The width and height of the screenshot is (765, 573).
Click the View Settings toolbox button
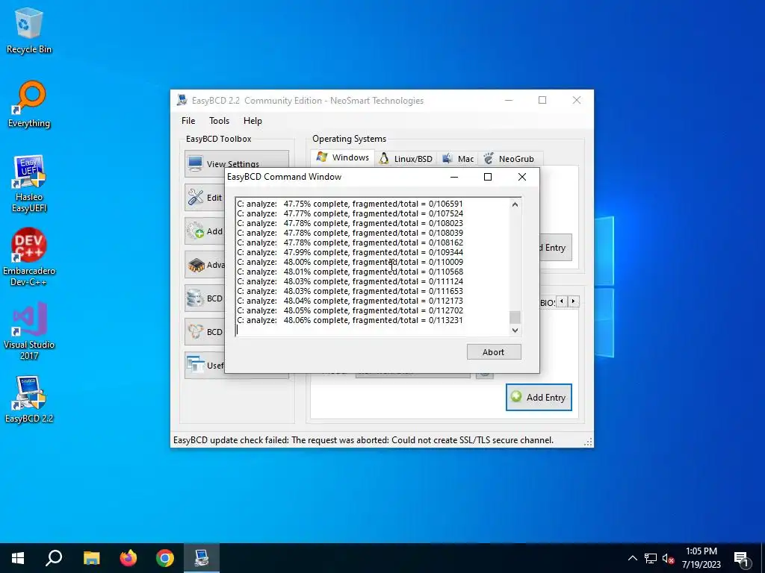click(237, 163)
